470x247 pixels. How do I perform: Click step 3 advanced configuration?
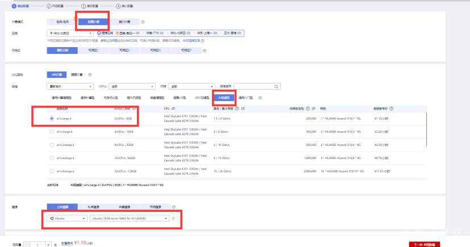click(90, 6)
